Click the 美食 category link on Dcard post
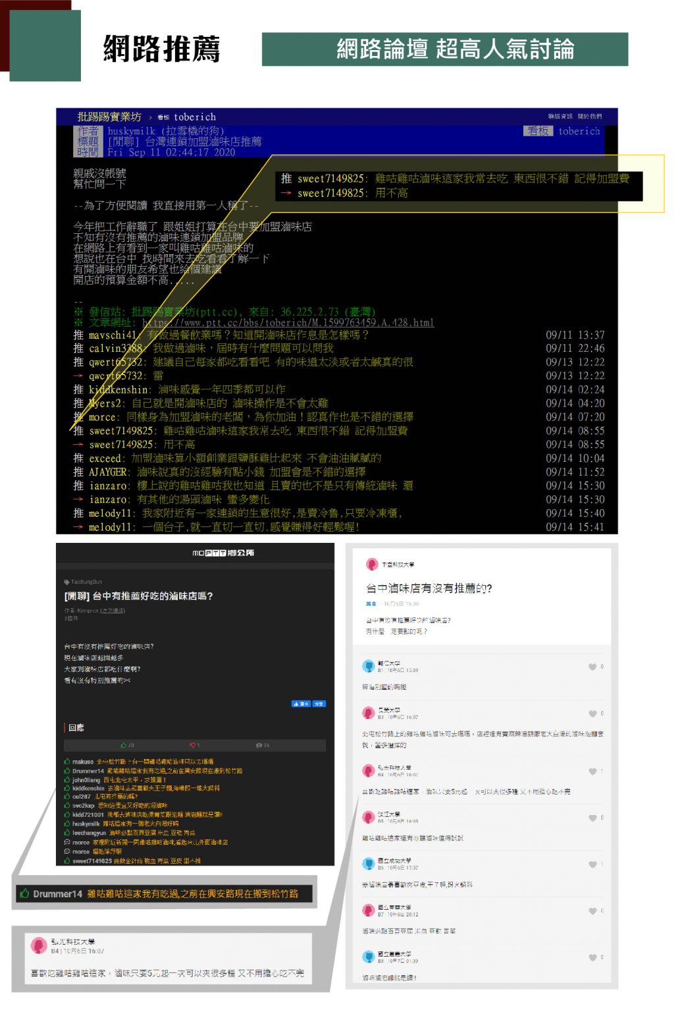 371,604
